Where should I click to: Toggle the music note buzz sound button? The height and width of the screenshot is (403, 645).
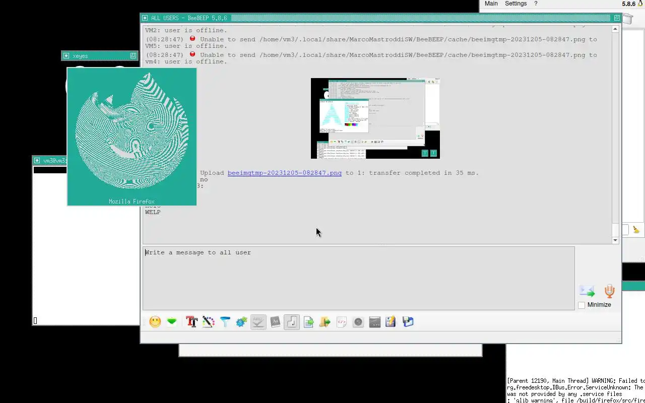point(292,322)
